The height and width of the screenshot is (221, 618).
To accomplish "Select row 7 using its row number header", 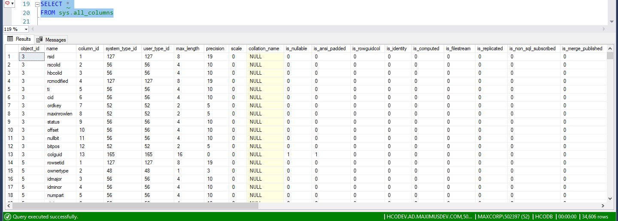I will click(x=11, y=106).
